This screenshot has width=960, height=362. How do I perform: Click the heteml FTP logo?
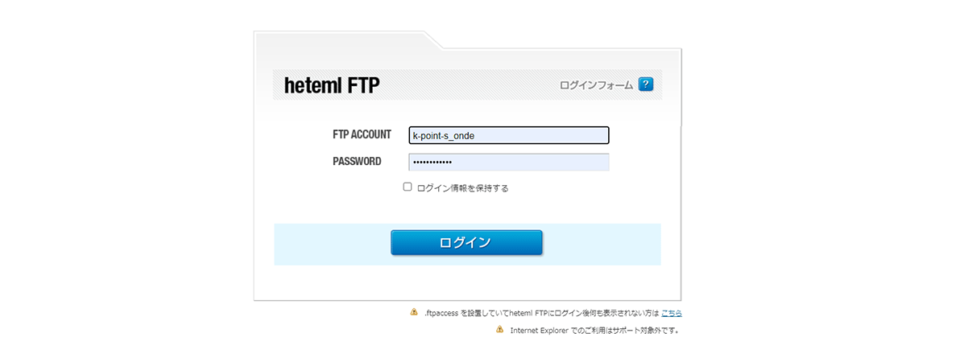[332, 85]
